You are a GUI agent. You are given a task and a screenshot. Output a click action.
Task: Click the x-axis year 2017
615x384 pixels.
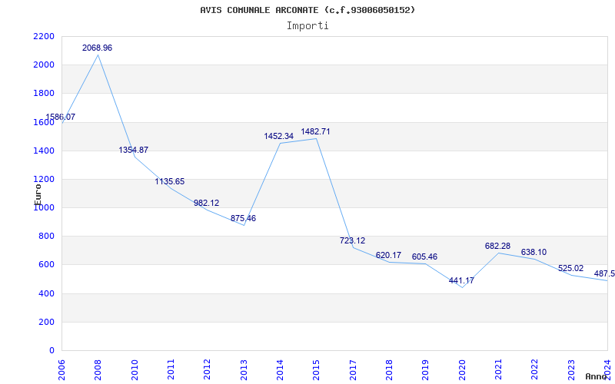pos(353,369)
